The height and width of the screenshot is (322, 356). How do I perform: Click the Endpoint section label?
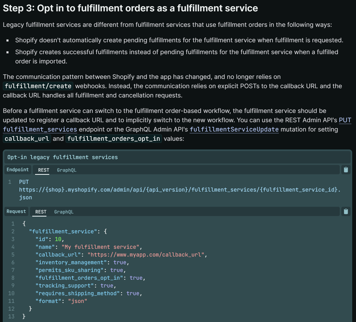point(17,170)
